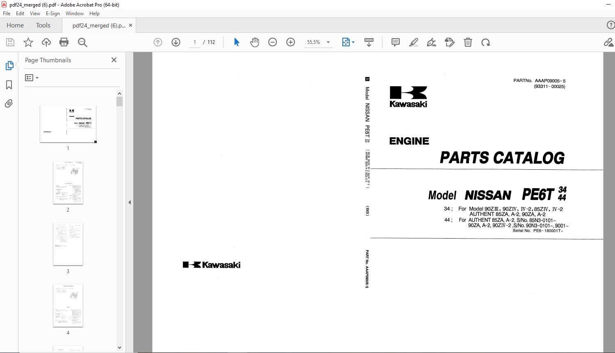Image resolution: width=615 pixels, height=353 pixels.
Task: Zoom in with the plus icon
Action: [291, 42]
